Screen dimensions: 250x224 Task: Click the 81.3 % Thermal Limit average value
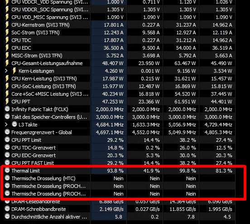pyautogui.click(x=224, y=171)
